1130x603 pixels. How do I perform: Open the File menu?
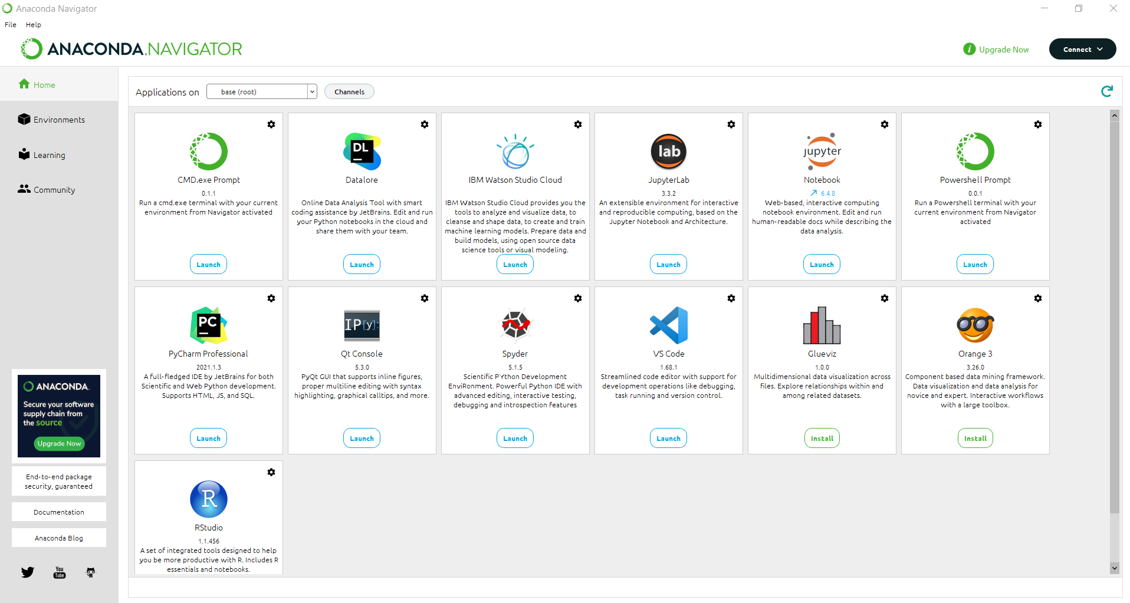(x=11, y=25)
